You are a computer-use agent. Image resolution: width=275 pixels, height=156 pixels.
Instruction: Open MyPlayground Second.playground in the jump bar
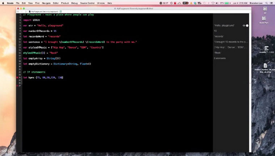click(43, 12)
